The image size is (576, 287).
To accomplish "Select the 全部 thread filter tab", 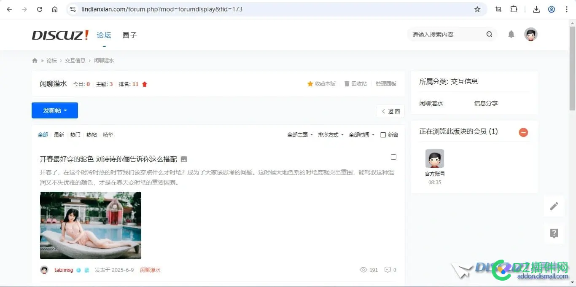I will point(43,135).
